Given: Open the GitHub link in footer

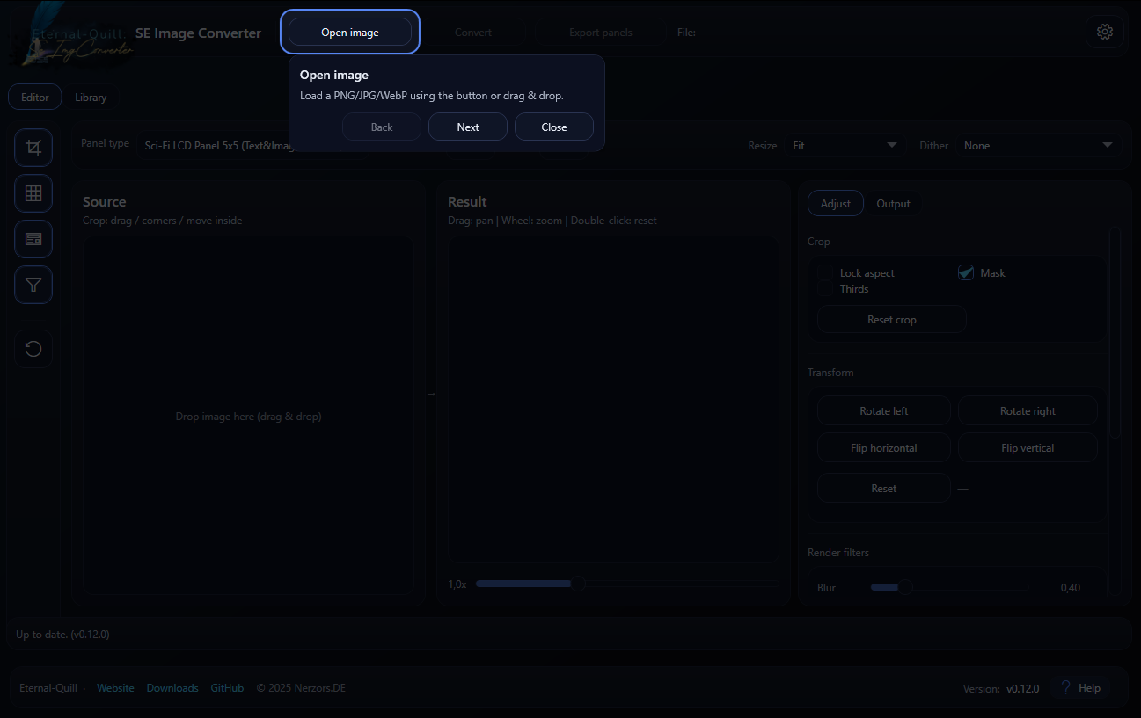Looking at the screenshot, I should coord(227,688).
